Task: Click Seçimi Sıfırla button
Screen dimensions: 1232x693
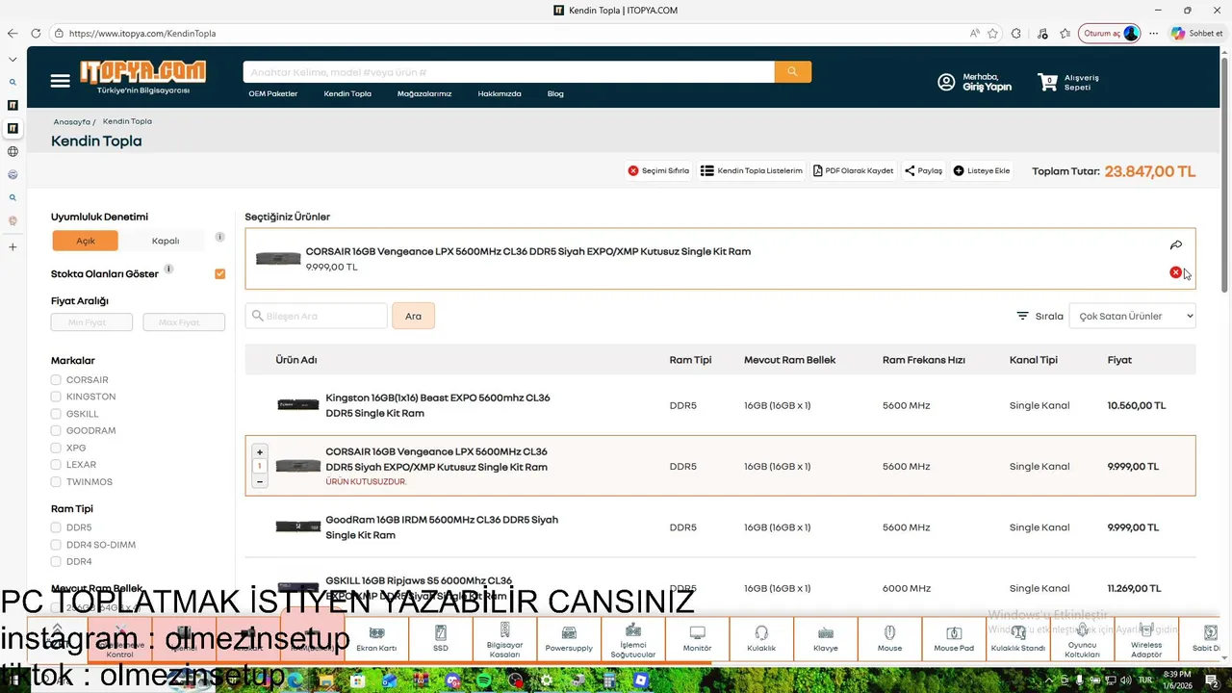Action: [659, 170]
